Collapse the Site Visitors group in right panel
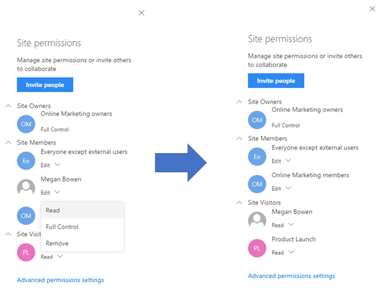The width and height of the screenshot is (382, 289). 239,202
